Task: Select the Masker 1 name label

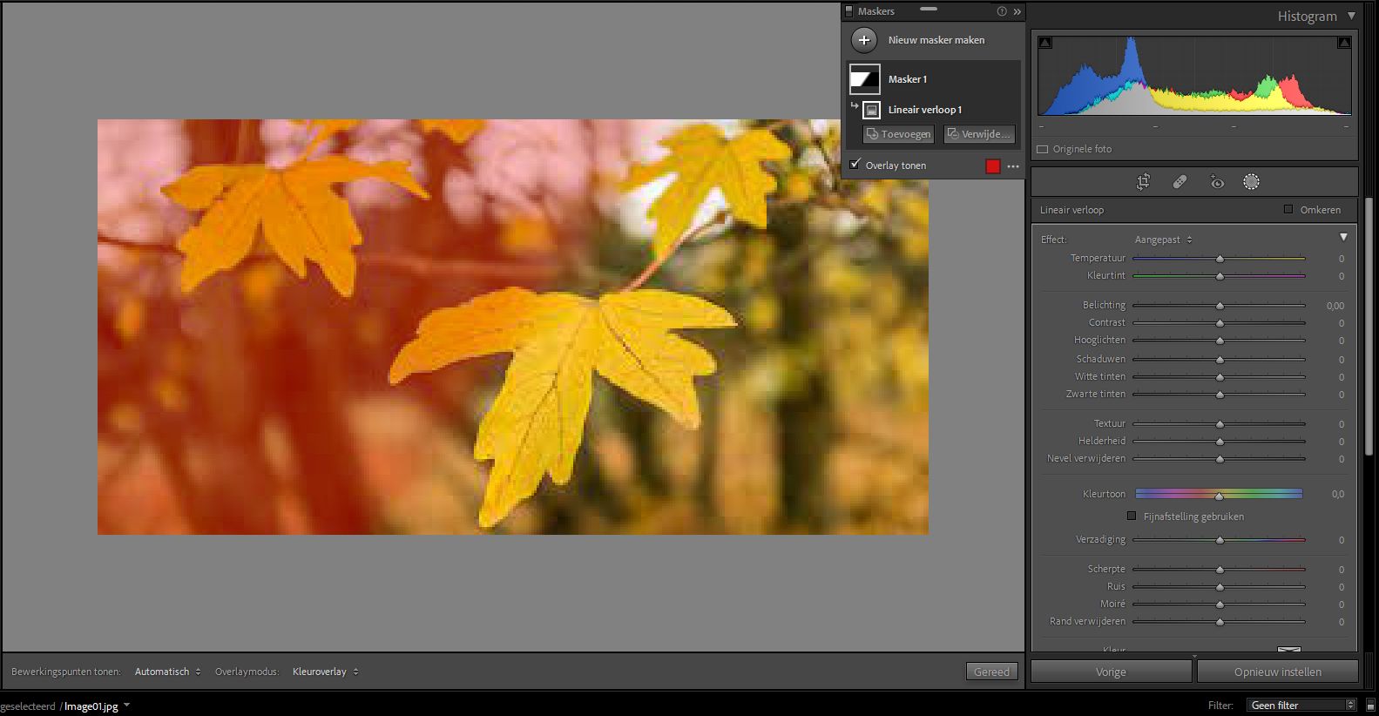Action: point(908,79)
